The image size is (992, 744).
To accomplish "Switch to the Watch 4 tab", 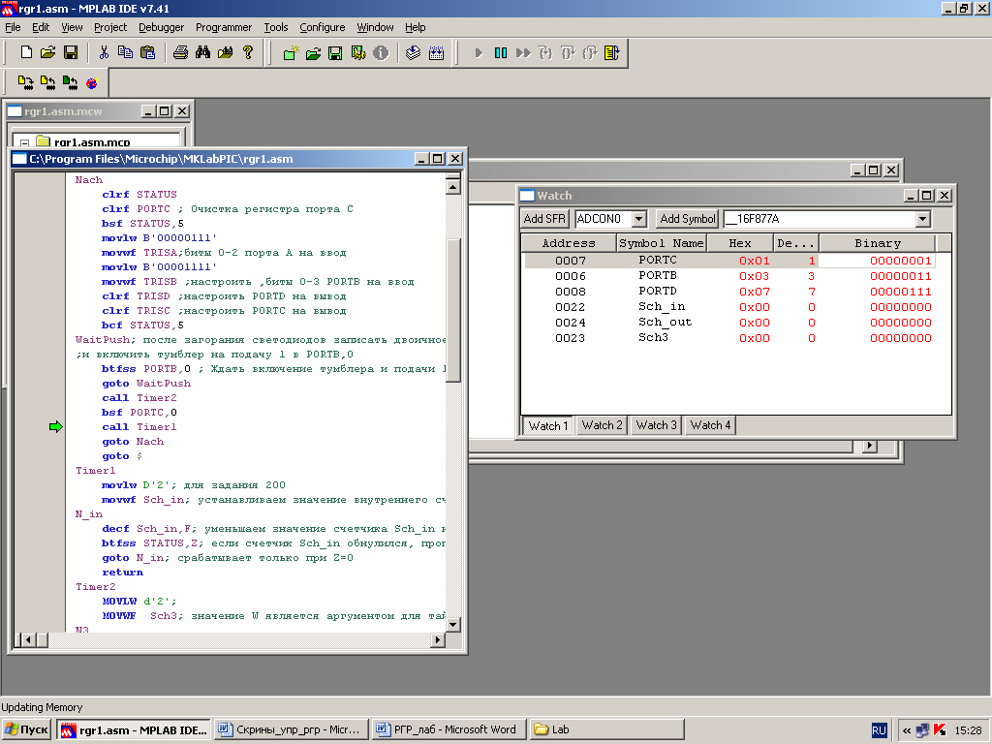I will [x=710, y=425].
